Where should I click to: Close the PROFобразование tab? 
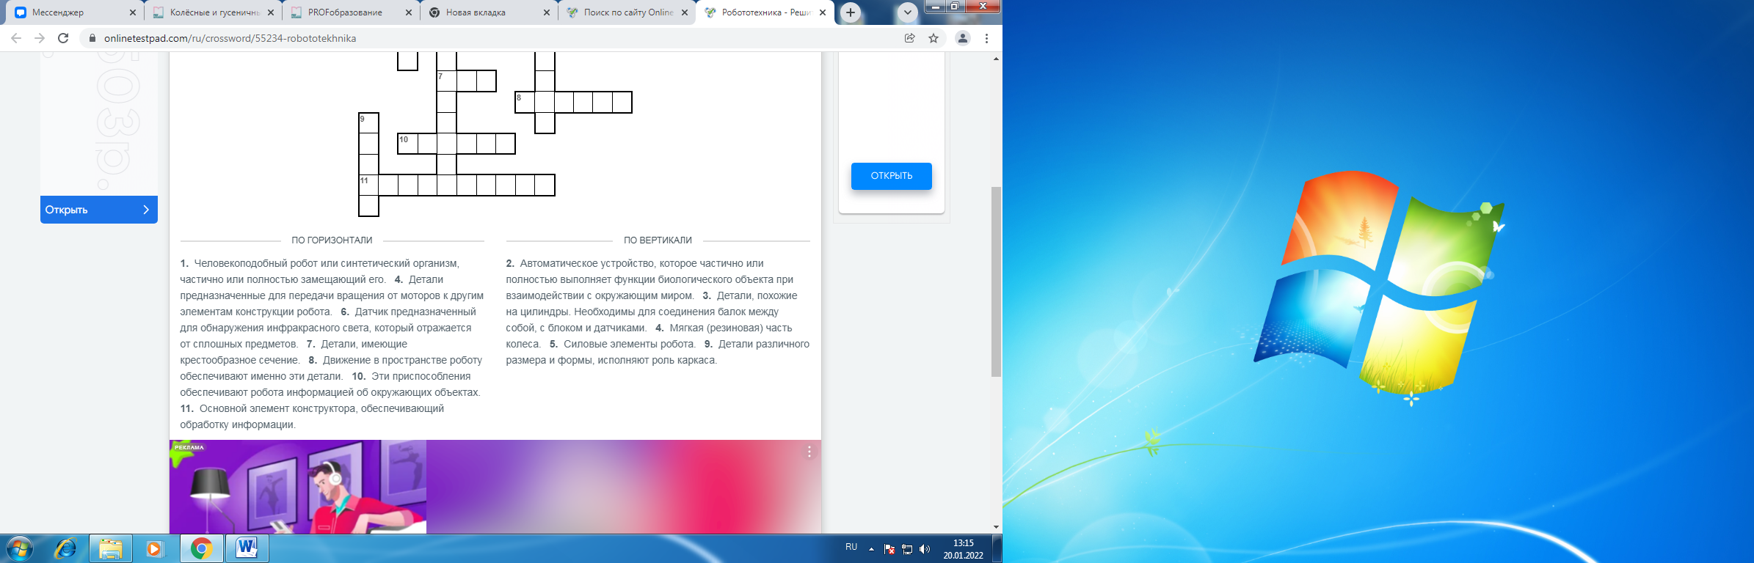tap(409, 12)
